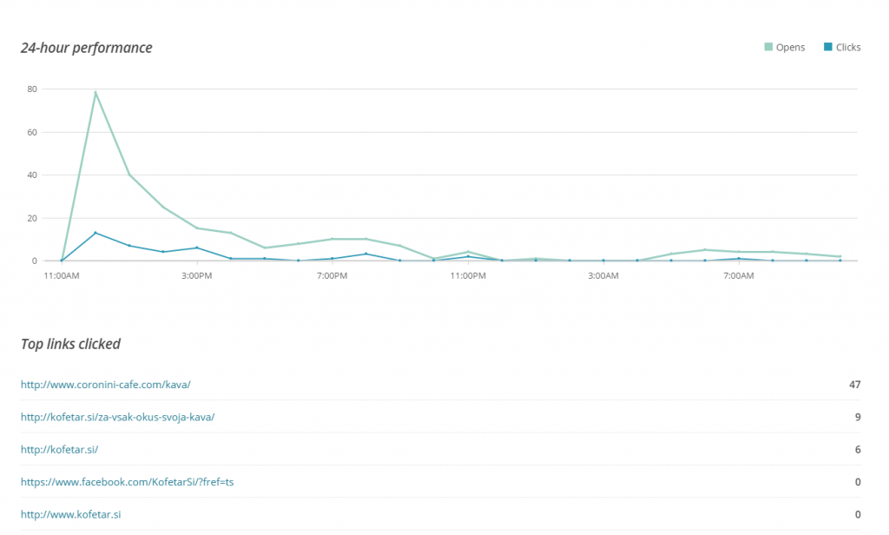This screenshot has width=889, height=535.
Task: Toggle the Opens series legend label
Action: [x=790, y=47]
